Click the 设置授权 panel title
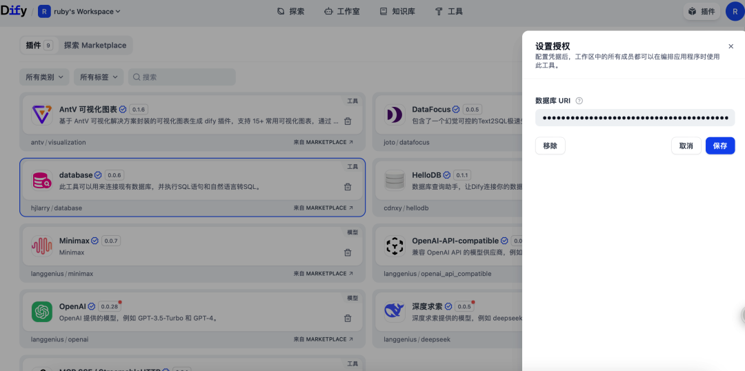Screen dimensions: 745x371 (553, 46)
